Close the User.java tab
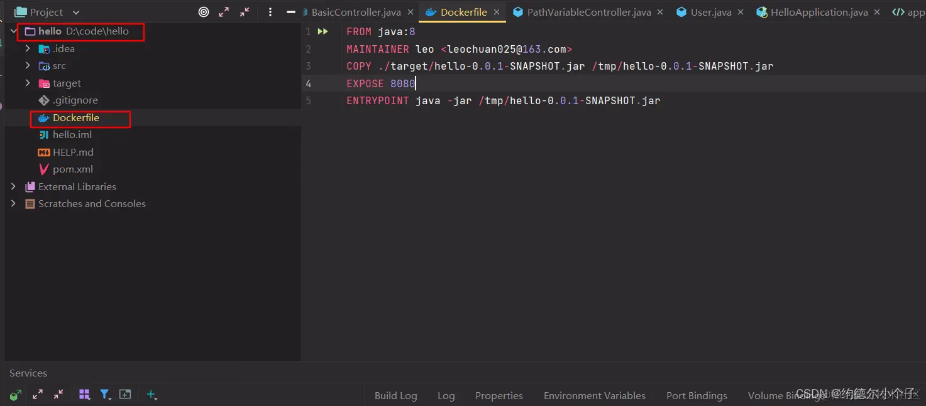Image resolution: width=926 pixels, height=406 pixels. [741, 12]
